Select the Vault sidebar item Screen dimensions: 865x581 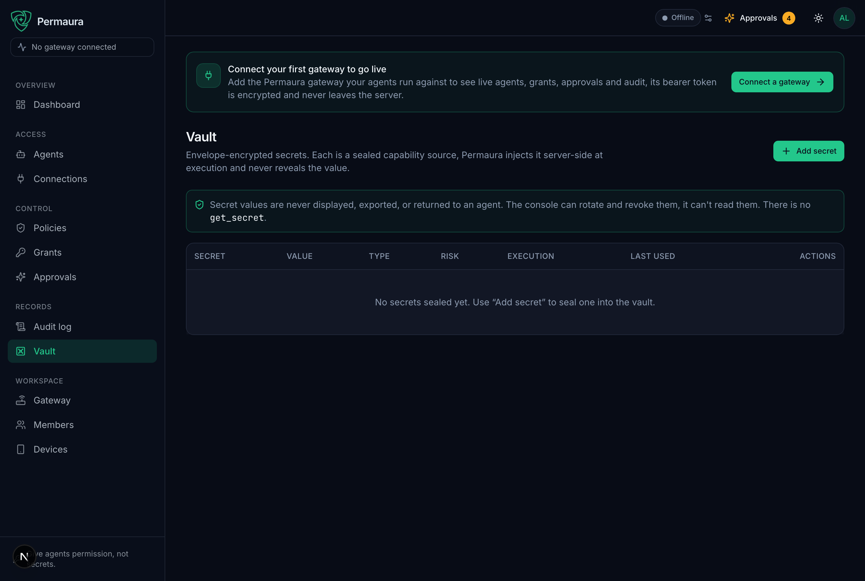point(82,351)
